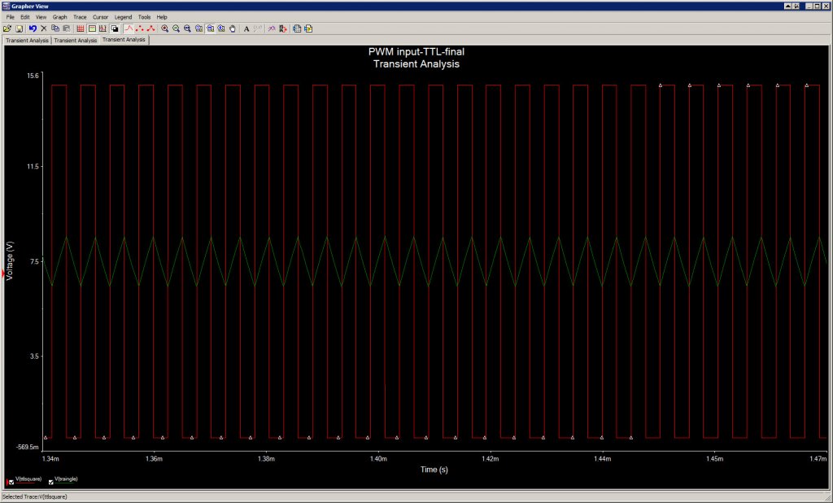Viewport: 833px width, 503px height.
Task: Switch to the leftmost Transient Analysis tab
Action: coord(27,41)
